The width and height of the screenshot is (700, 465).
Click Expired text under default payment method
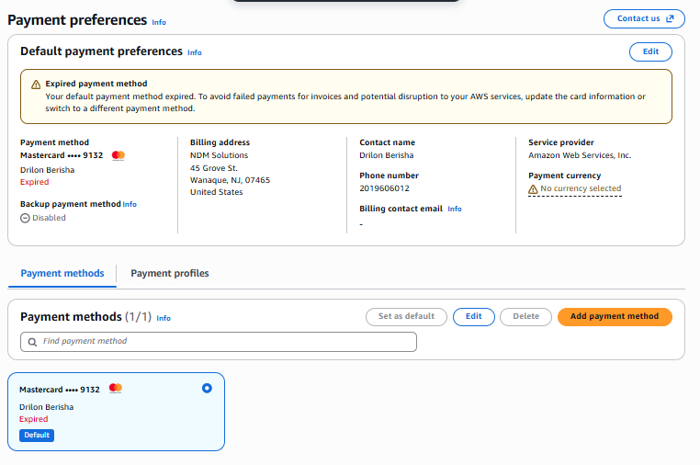(34, 182)
